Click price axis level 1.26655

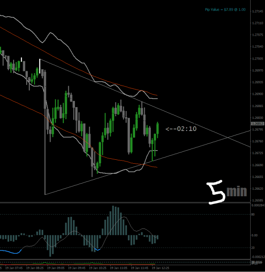point(257,177)
